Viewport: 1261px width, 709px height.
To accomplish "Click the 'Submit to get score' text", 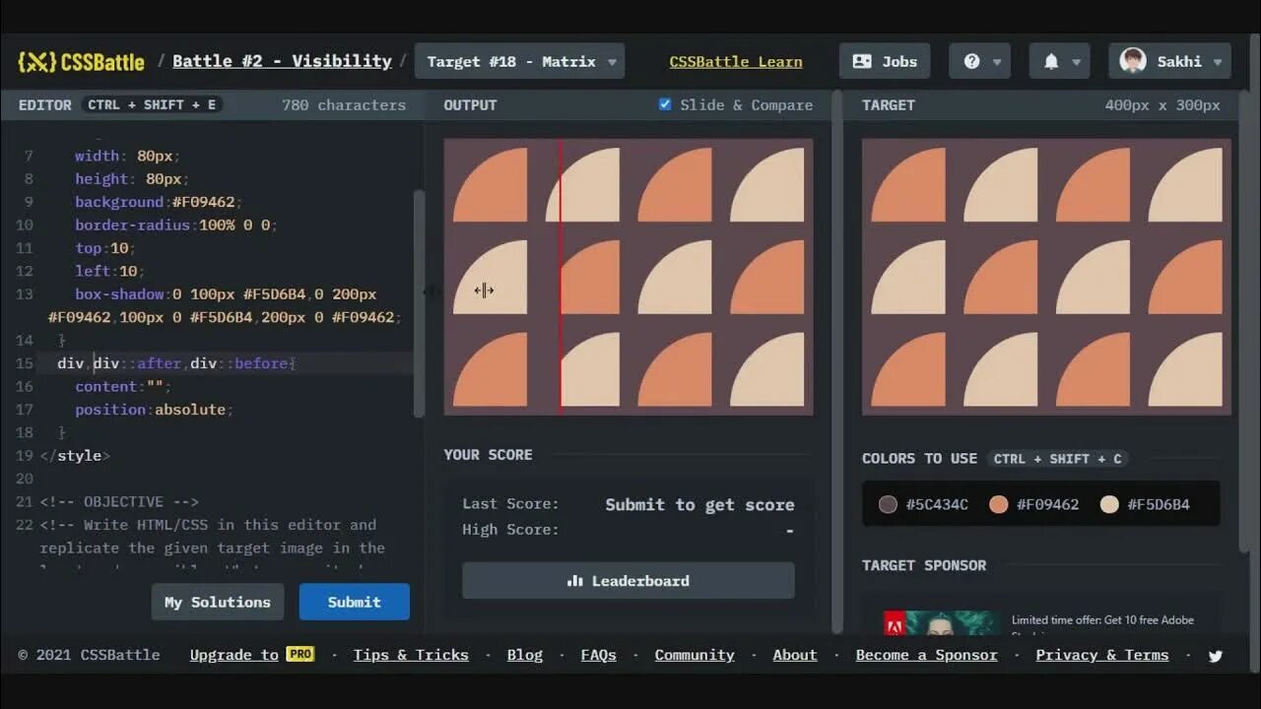I will 699,504.
